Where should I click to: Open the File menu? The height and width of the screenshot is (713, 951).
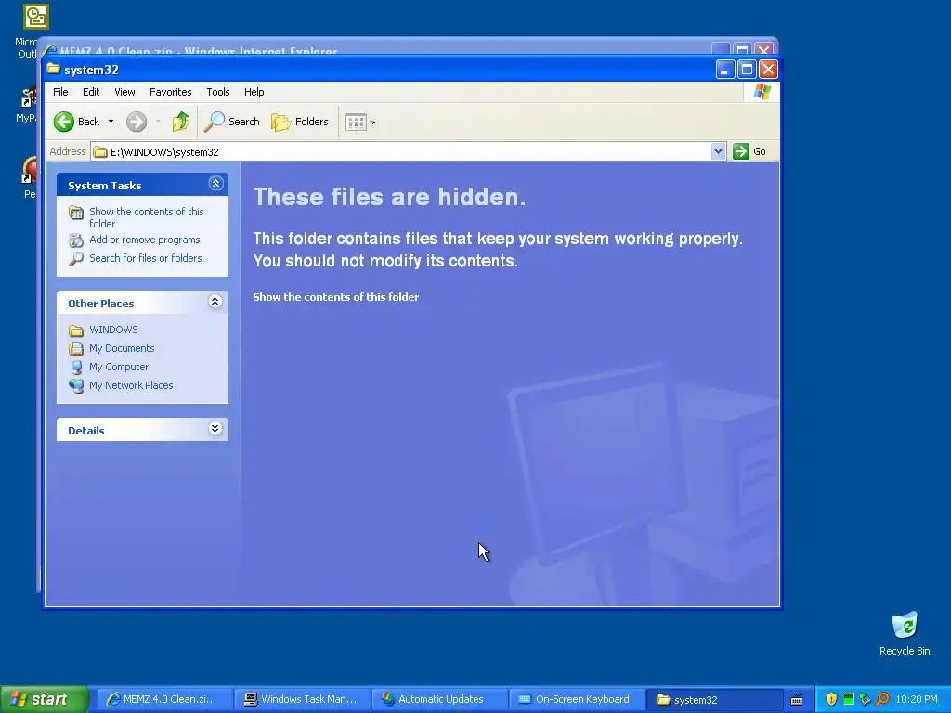click(x=60, y=92)
